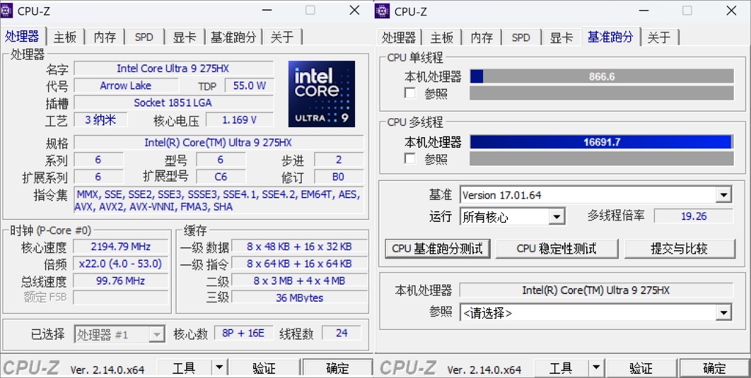Viewport: 751px width, 378px height.
Task: Click the 总线速度 value 99.76 MHz
Action: pos(120,281)
